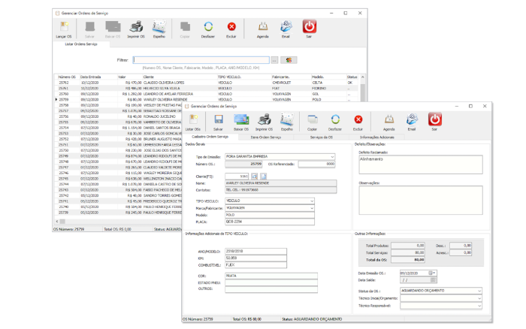Click the Observações text box

(x=421, y=201)
